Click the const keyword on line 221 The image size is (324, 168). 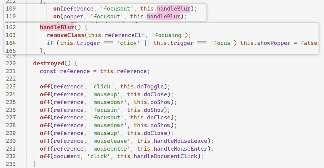48,71
